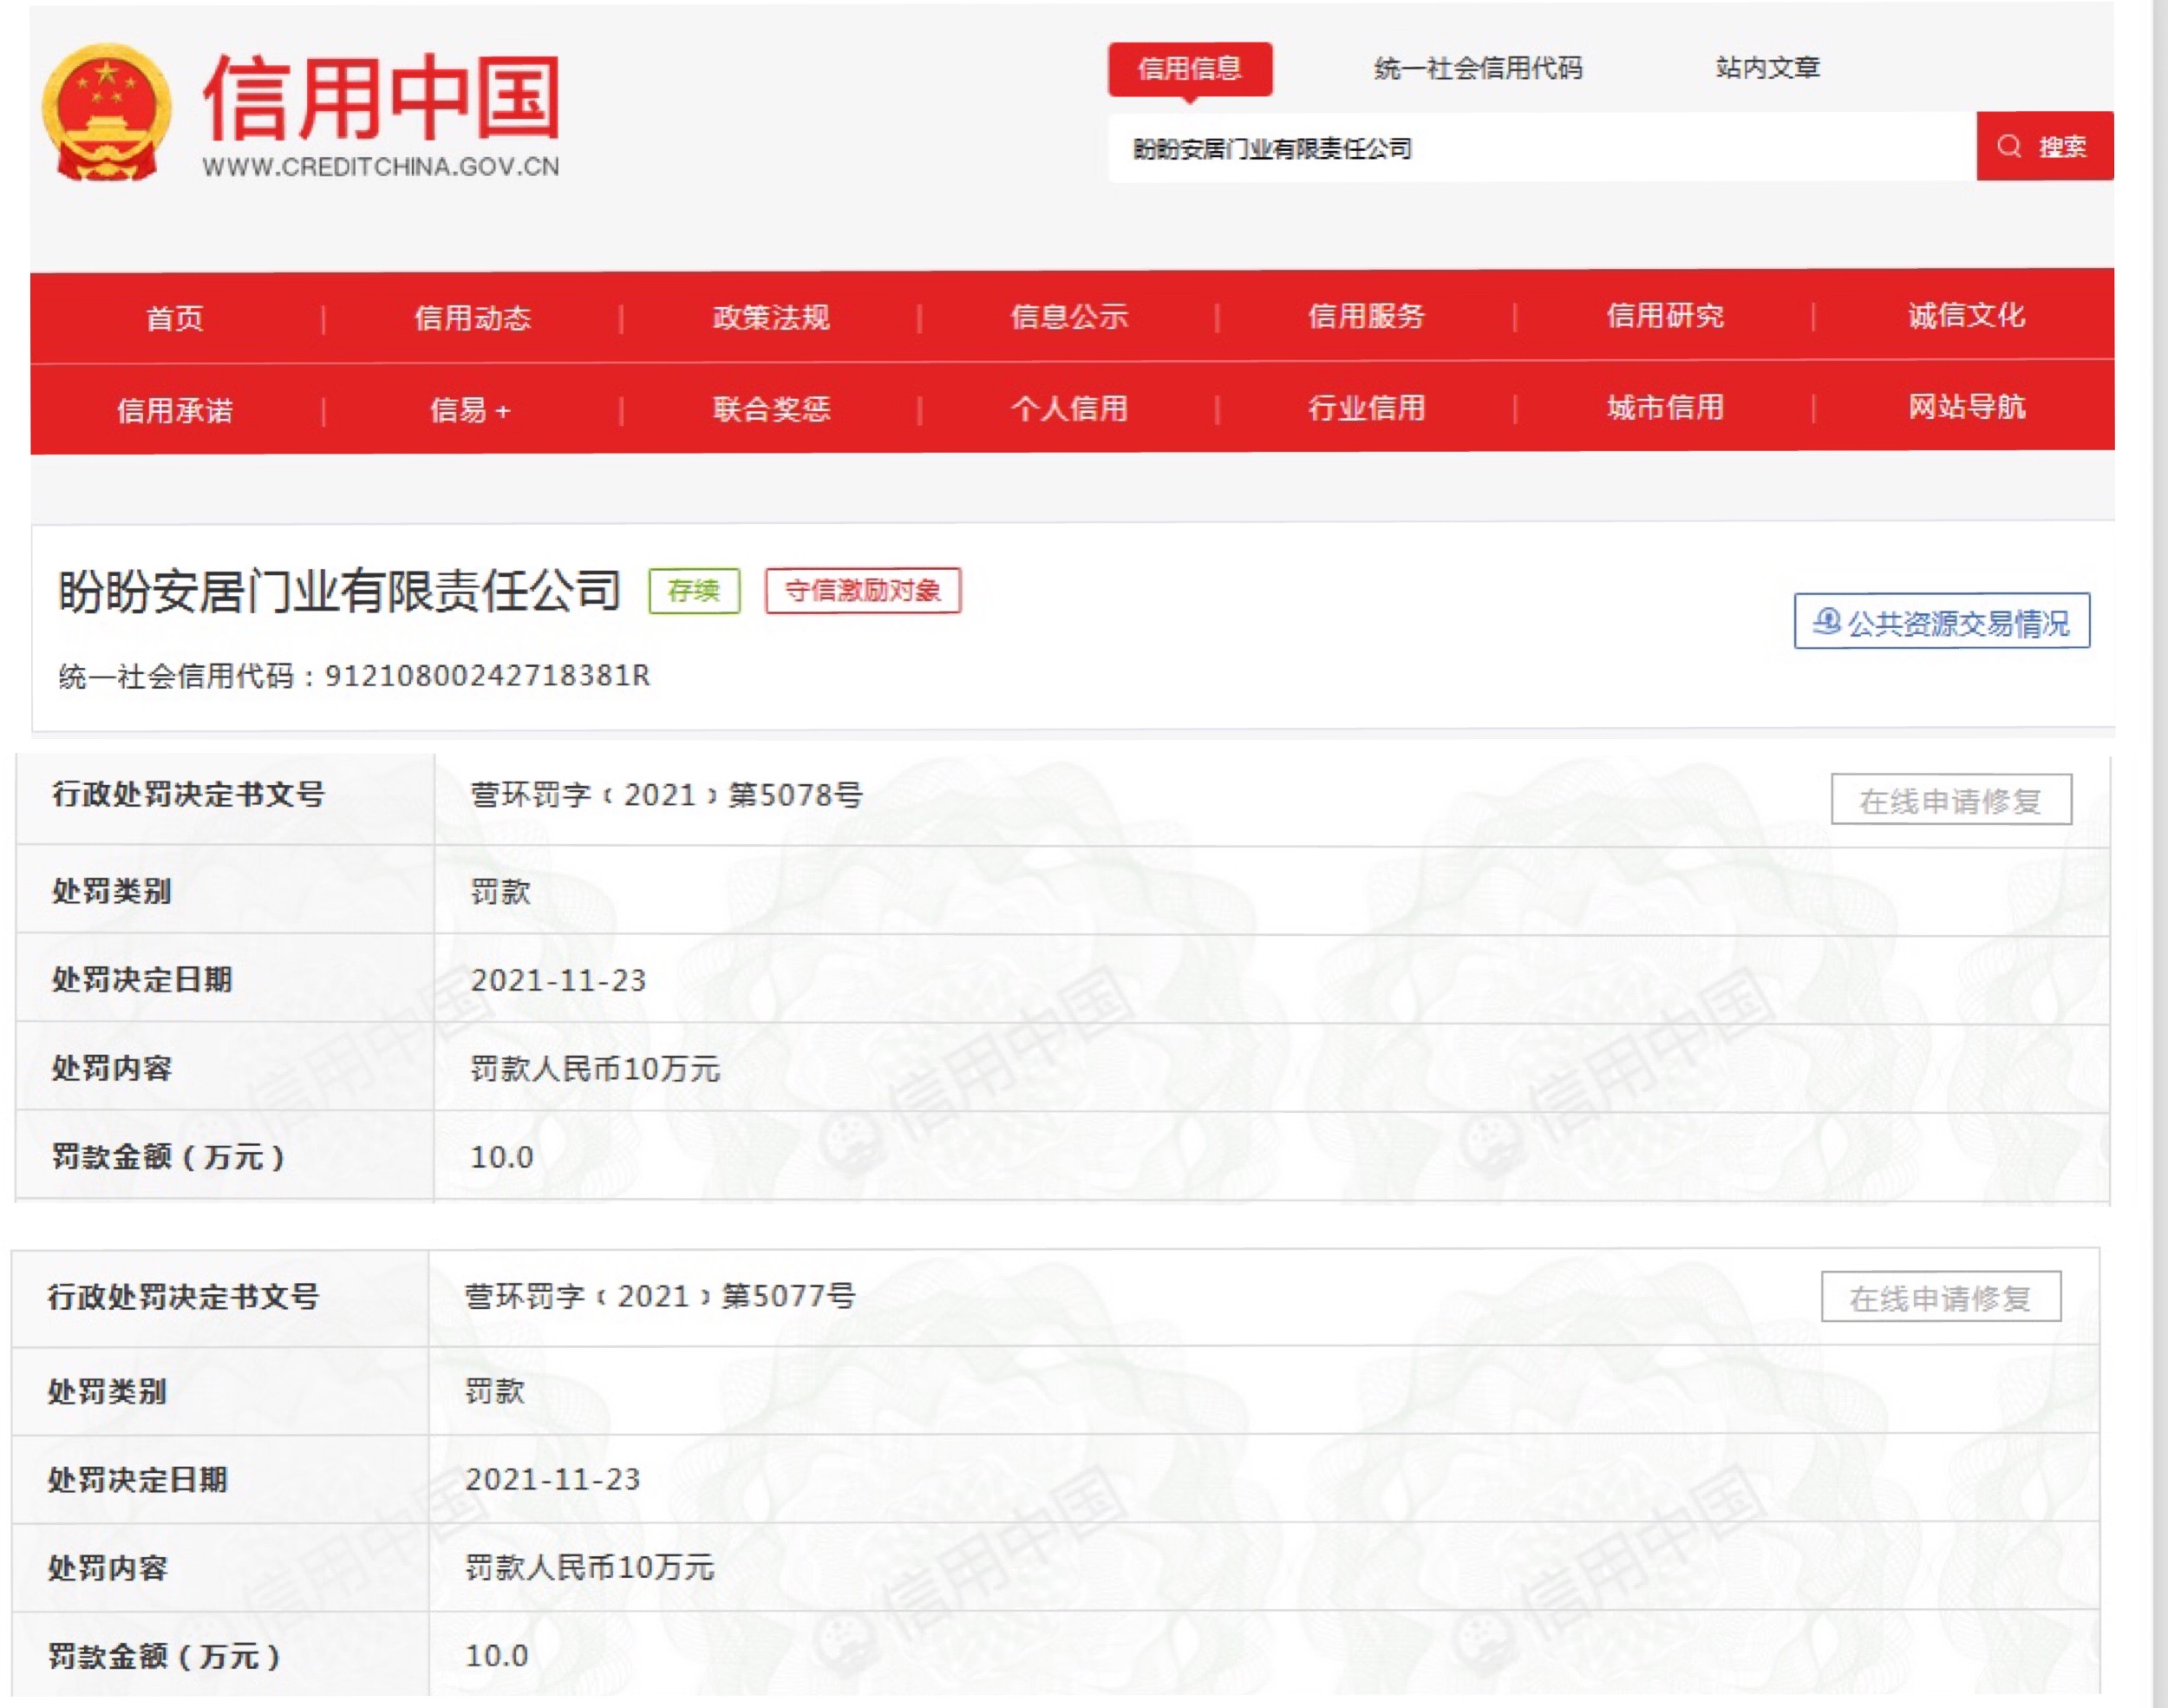The height and width of the screenshot is (1708, 2168).
Task: Click the document number 营环罚字〔2021〕第5077号
Action: 661,1297
